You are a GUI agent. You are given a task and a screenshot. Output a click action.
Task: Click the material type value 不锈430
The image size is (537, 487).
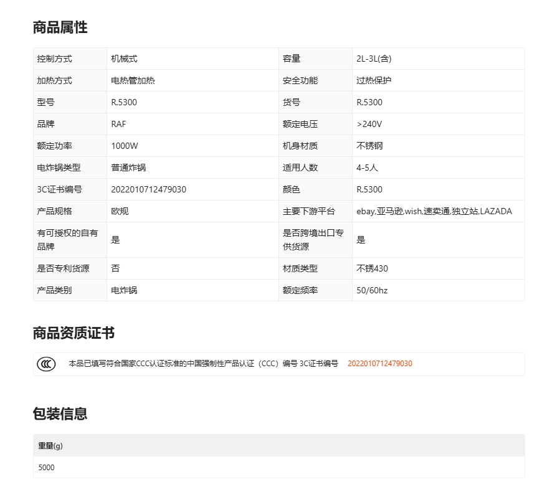[372, 268]
